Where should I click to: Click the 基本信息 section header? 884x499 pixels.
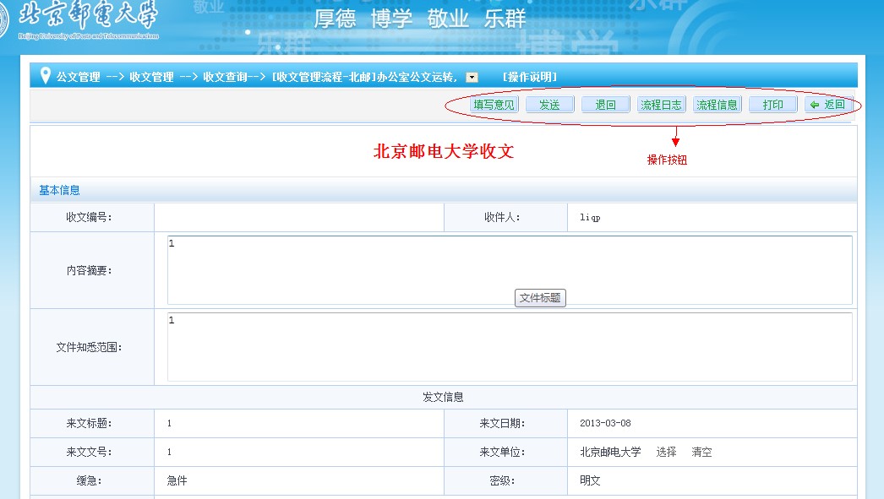pyautogui.click(x=59, y=190)
